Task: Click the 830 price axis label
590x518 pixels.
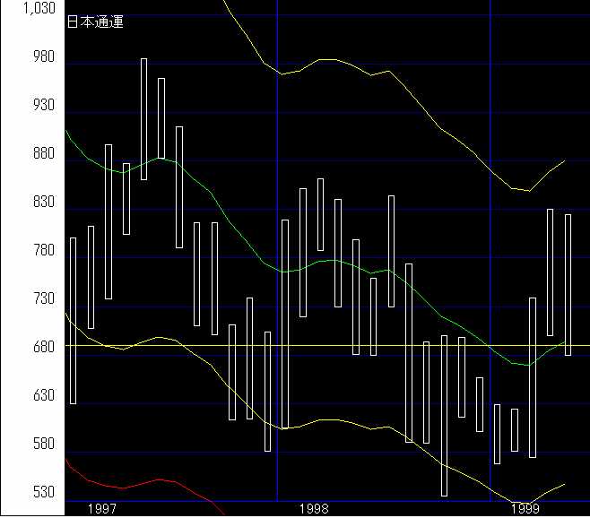Action: pos(43,203)
